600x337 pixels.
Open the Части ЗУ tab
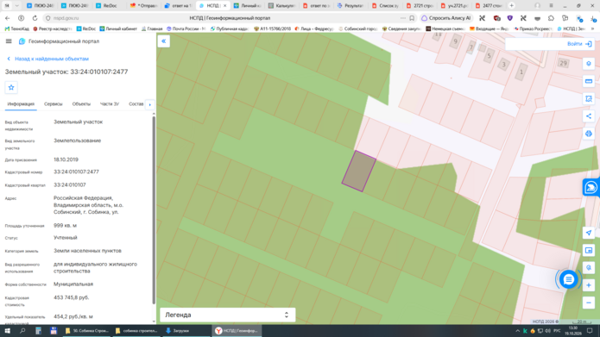click(x=110, y=104)
